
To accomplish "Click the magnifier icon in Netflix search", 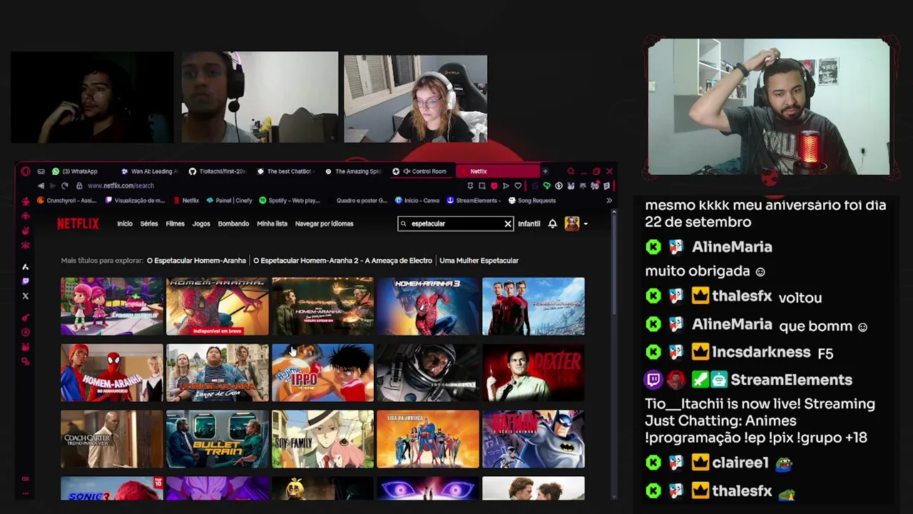I will pos(404,223).
